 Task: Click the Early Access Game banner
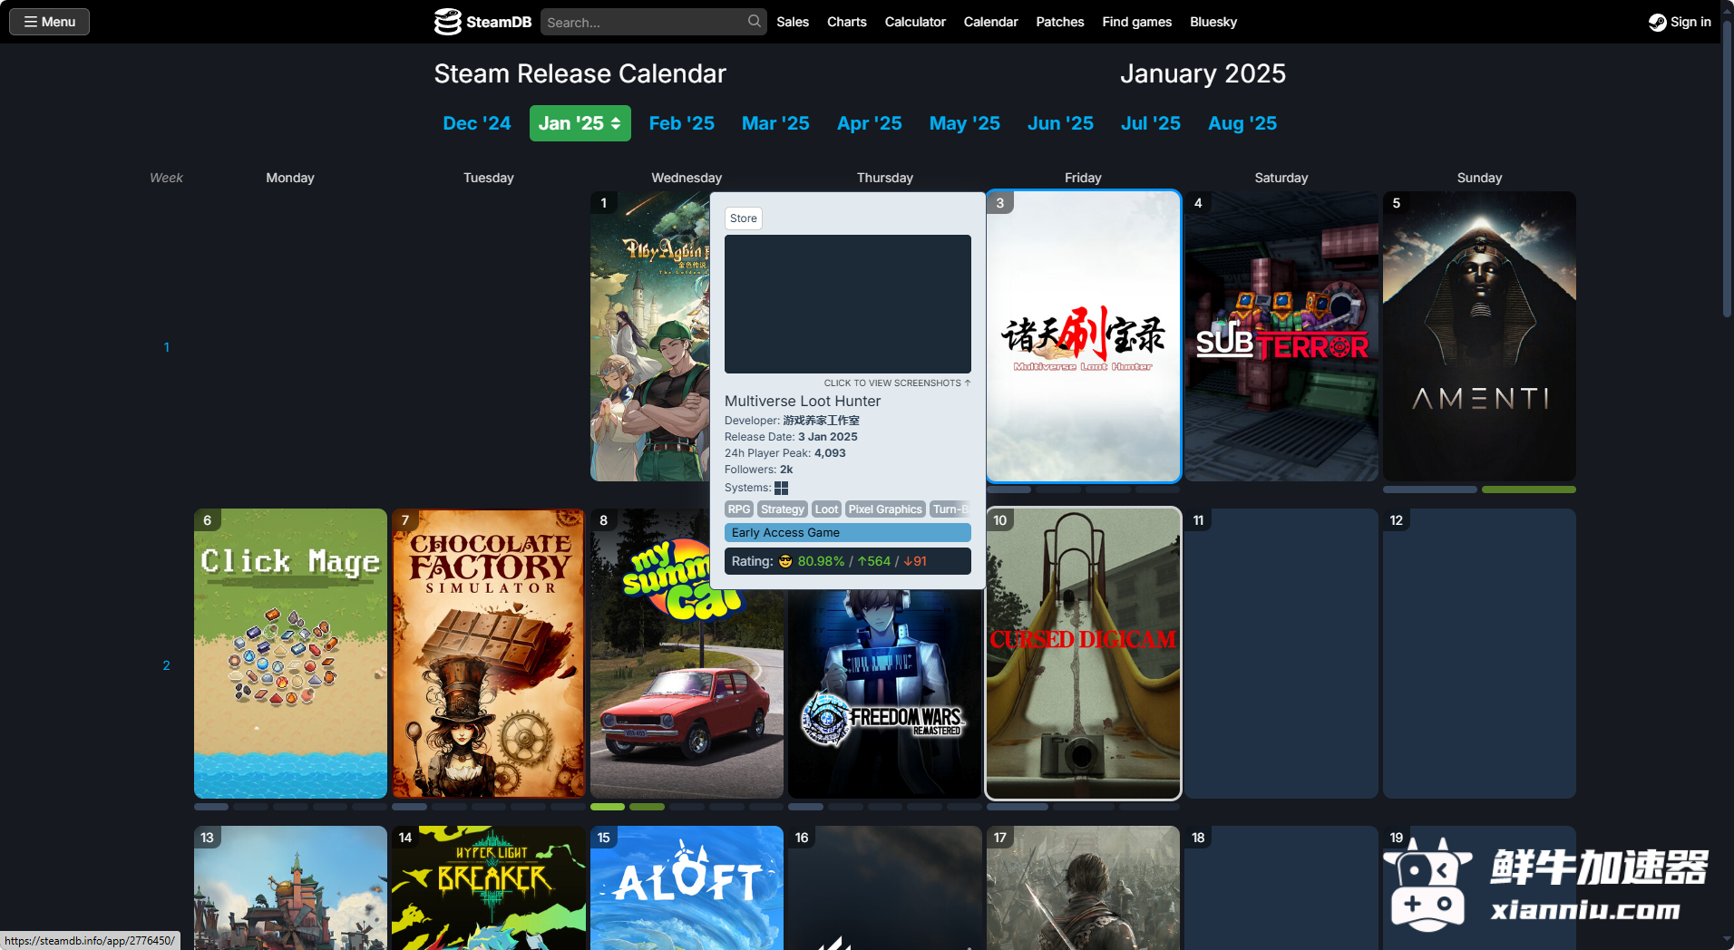pos(848,533)
